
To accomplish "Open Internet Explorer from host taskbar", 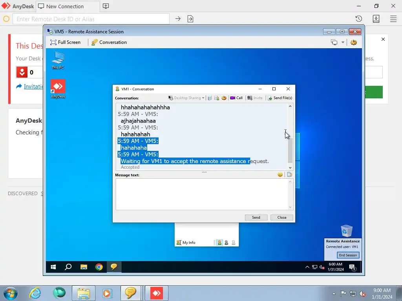I will (35, 293).
